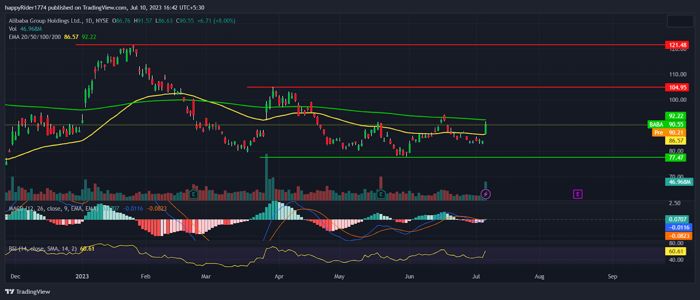Click the 2023 label on time axis
The height and width of the screenshot is (300, 700).
point(82,276)
